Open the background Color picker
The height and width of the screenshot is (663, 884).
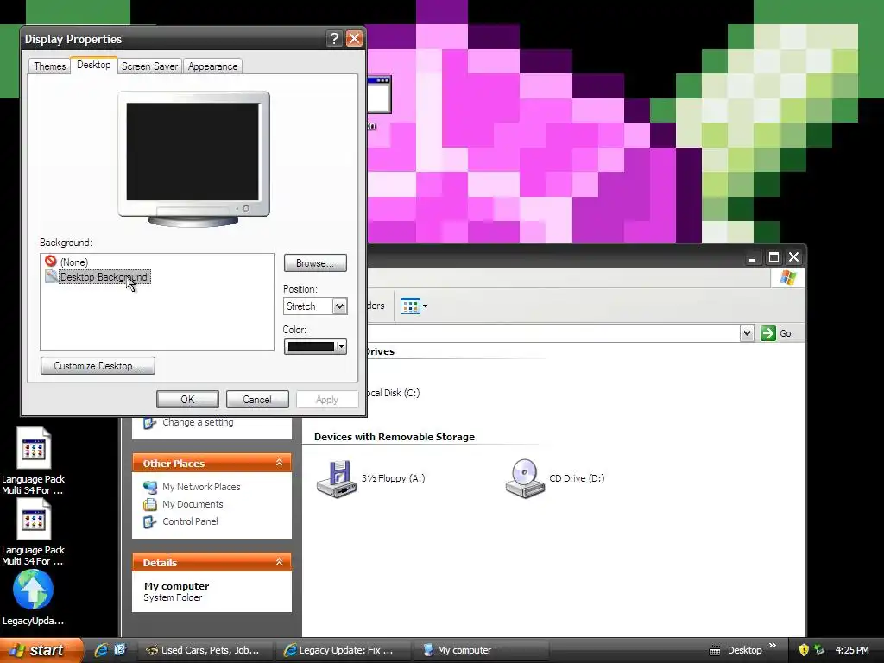[315, 347]
